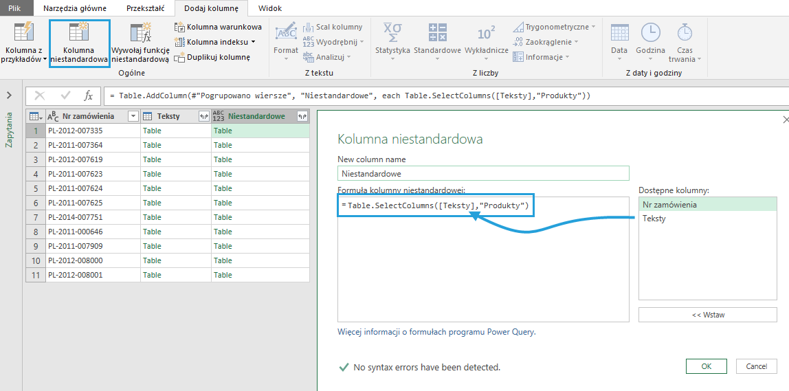Viewport: 789px width, 391px height.
Task: Open the Data calendar icon menu
Action: pos(619,33)
